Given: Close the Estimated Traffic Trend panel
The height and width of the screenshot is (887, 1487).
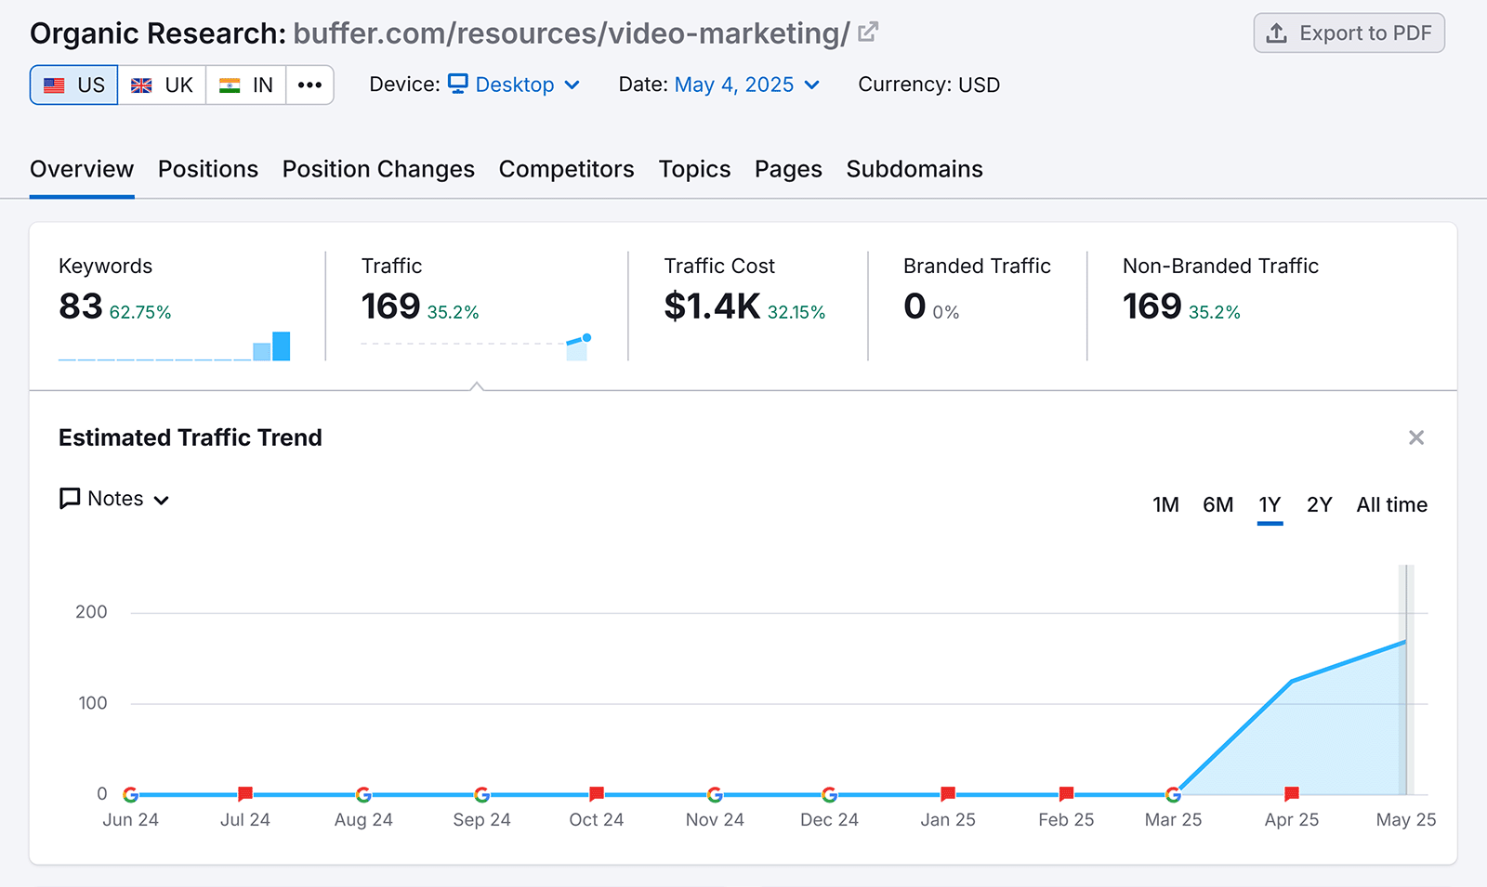Looking at the screenshot, I should (x=1416, y=437).
